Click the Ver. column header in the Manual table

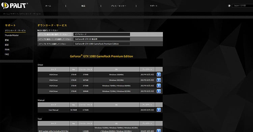pos(74,105)
